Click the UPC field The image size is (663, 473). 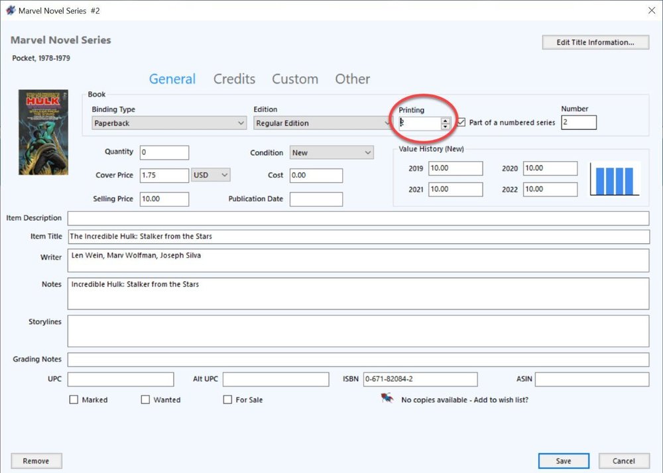click(121, 379)
